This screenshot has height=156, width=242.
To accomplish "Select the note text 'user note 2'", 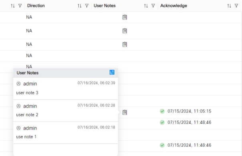I will point(27,115).
